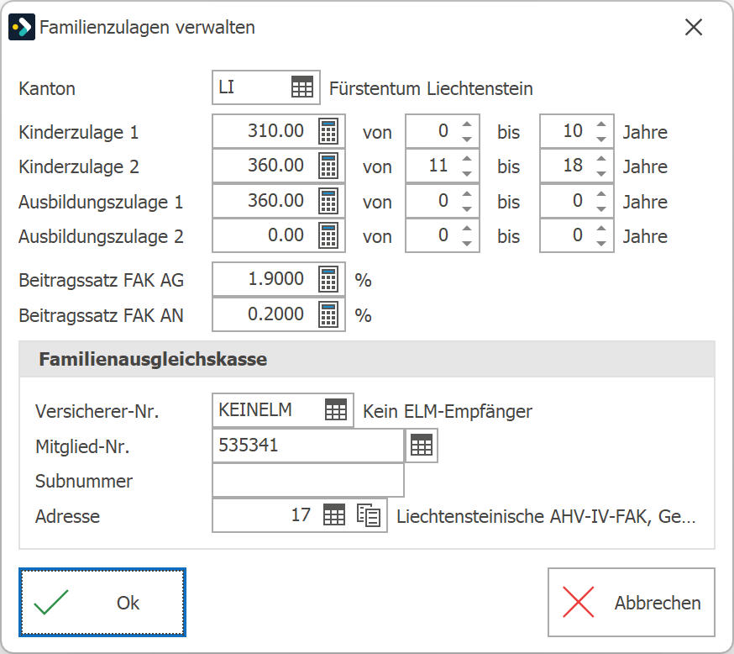This screenshot has height=654, width=734.
Task: Open Kanton lookup table icon
Action: [302, 87]
